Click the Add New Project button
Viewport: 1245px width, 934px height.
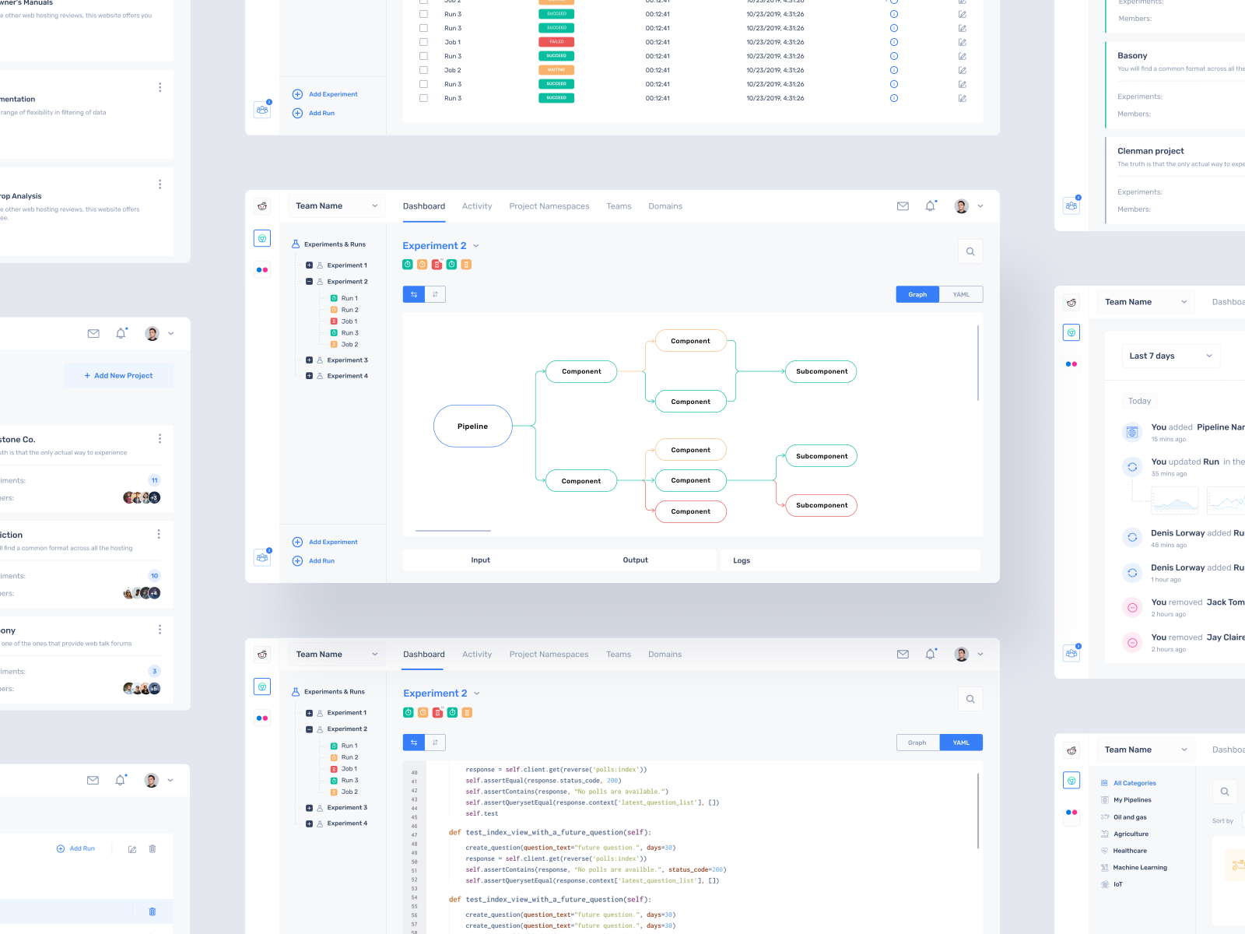(x=118, y=375)
